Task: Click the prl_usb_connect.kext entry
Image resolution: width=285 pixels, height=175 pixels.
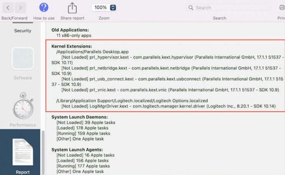Action: pos(167,82)
